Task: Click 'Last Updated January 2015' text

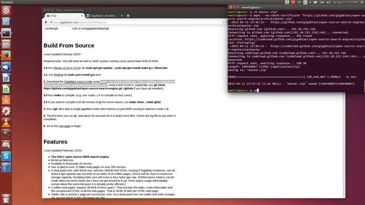Action: click(x=62, y=55)
